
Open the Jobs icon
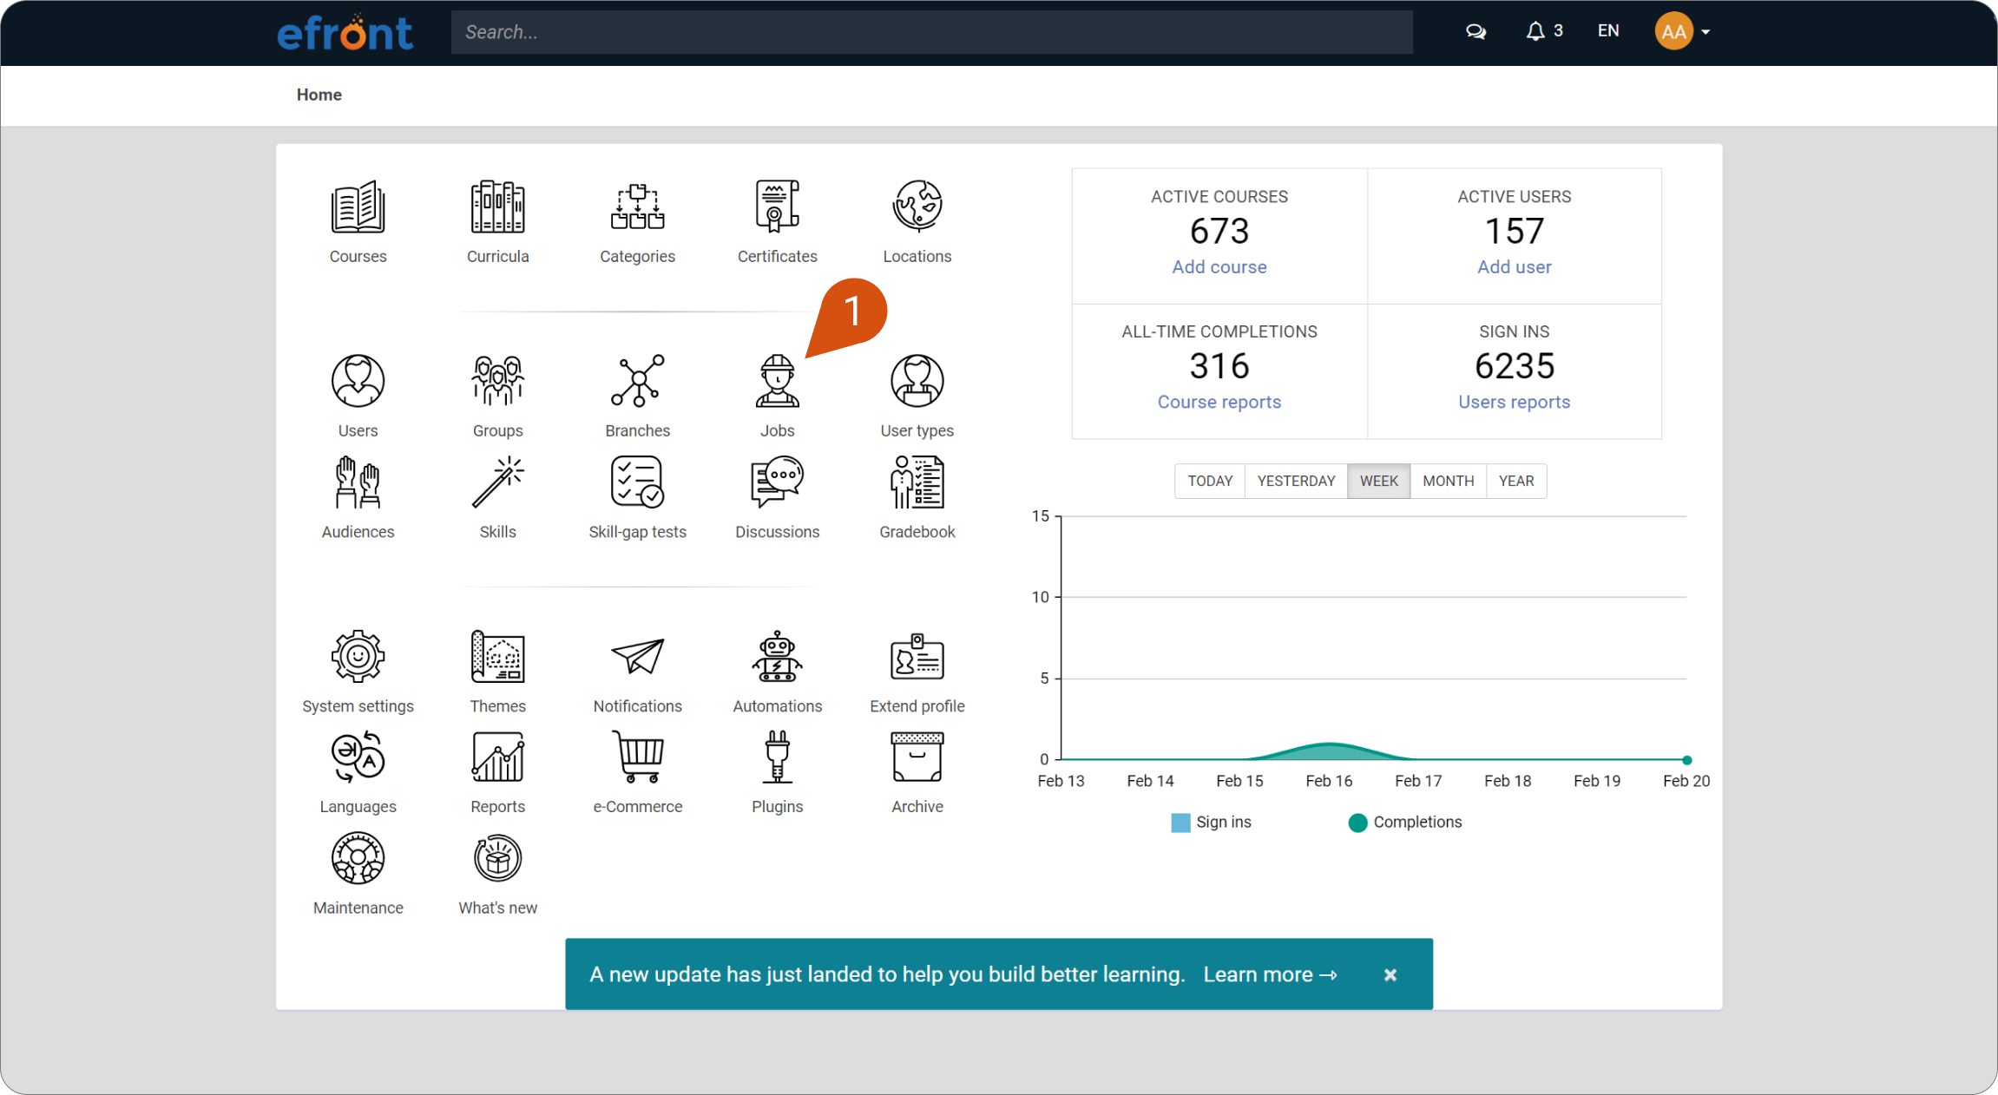(777, 381)
